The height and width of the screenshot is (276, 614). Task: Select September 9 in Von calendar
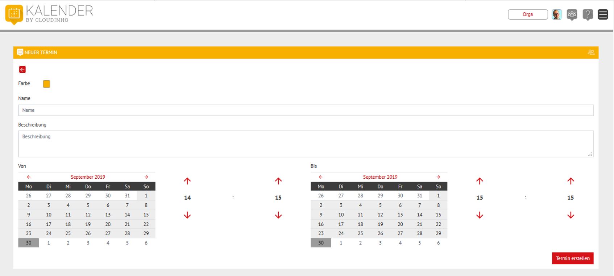(x=29, y=215)
